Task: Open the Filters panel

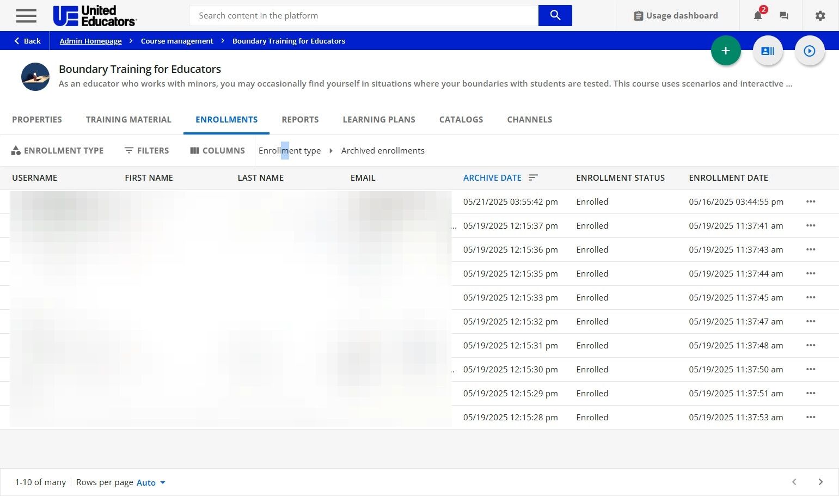Action: point(147,151)
